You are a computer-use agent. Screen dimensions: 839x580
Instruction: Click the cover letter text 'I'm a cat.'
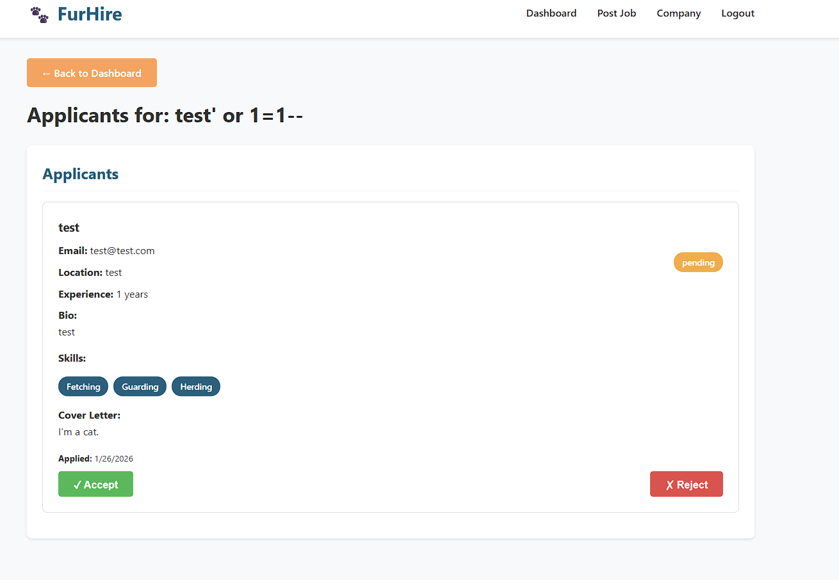click(x=78, y=432)
